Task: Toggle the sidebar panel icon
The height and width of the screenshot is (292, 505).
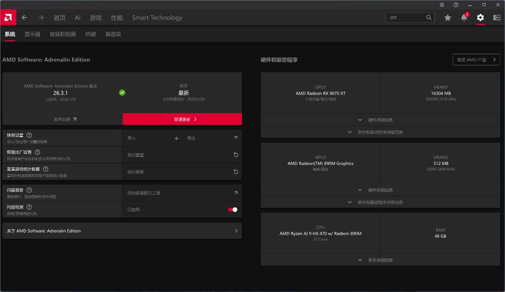Action: coord(497,18)
